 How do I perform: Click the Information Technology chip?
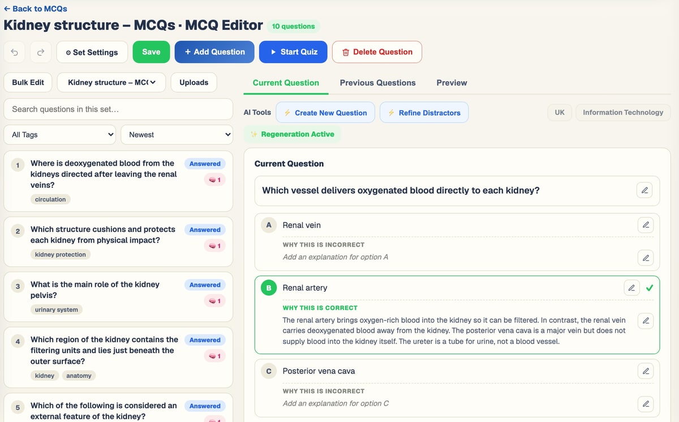[623, 113]
